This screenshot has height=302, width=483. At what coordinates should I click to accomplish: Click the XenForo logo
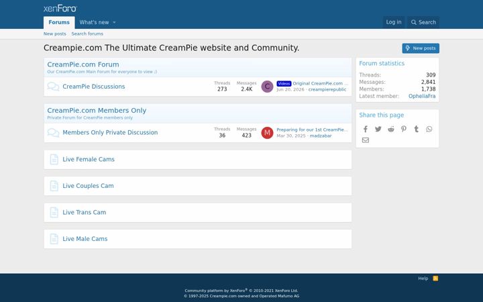60,8
